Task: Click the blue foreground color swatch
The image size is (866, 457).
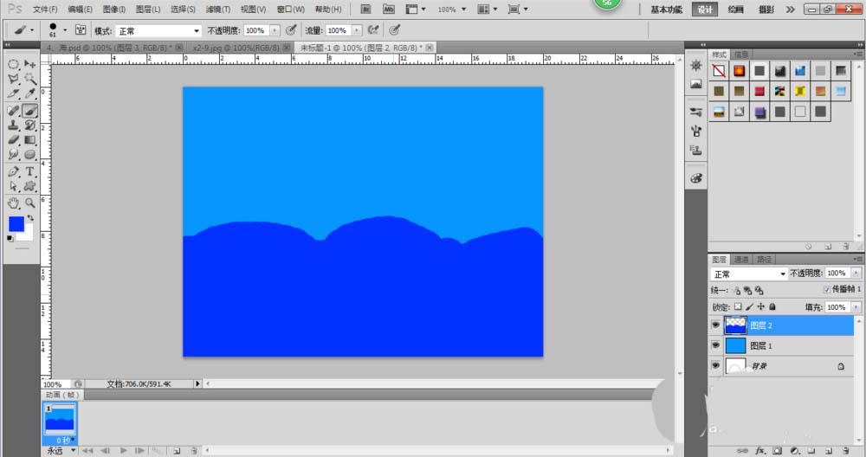Action: [x=16, y=224]
